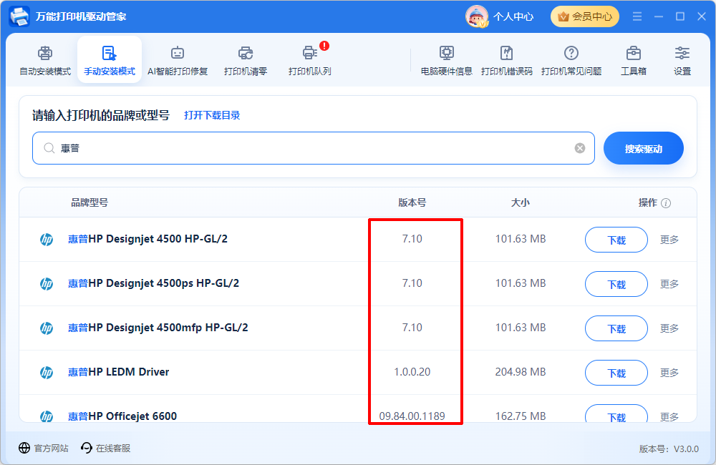Click the 打开下载目录 link
This screenshot has width=716, height=465.
(x=212, y=115)
